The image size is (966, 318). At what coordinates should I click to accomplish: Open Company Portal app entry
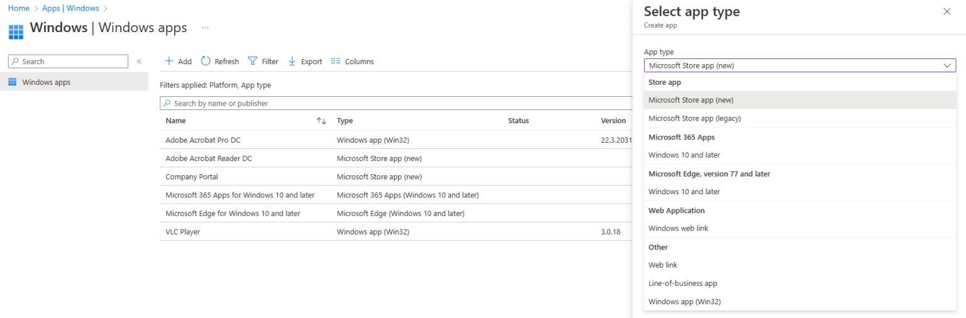[192, 177]
